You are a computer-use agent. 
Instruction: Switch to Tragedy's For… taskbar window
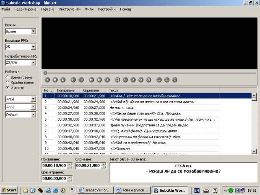(95, 190)
